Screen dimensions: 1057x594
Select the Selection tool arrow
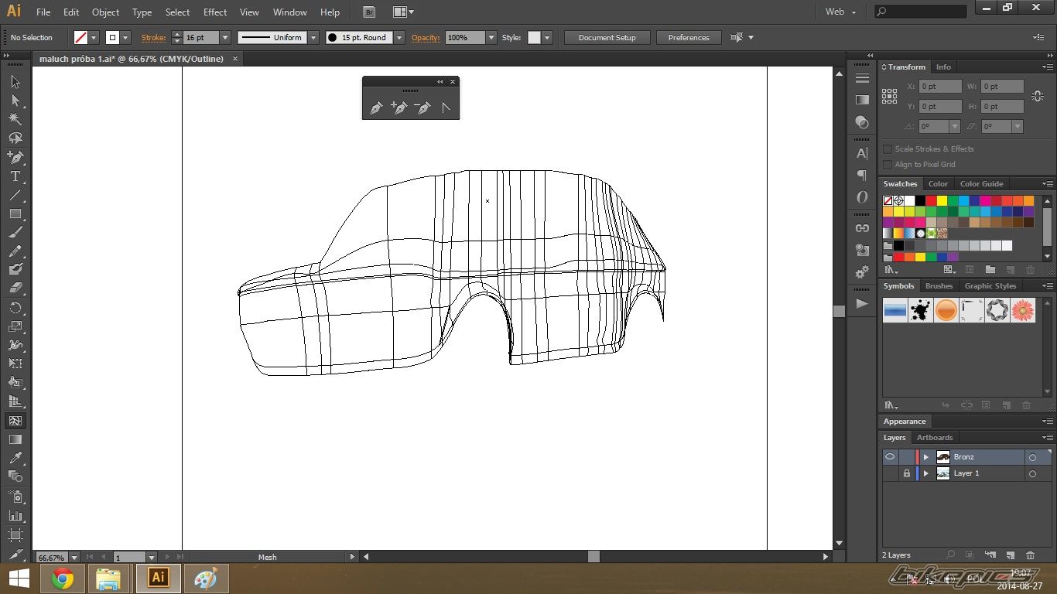click(15, 81)
